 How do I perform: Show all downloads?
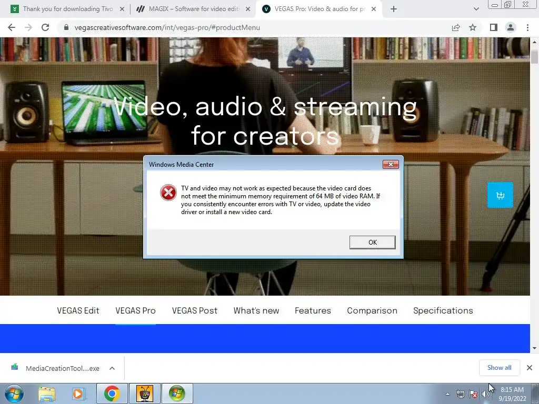click(499, 368)
